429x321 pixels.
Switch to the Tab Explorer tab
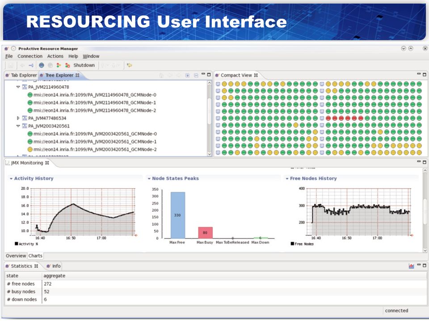(21, 75)
